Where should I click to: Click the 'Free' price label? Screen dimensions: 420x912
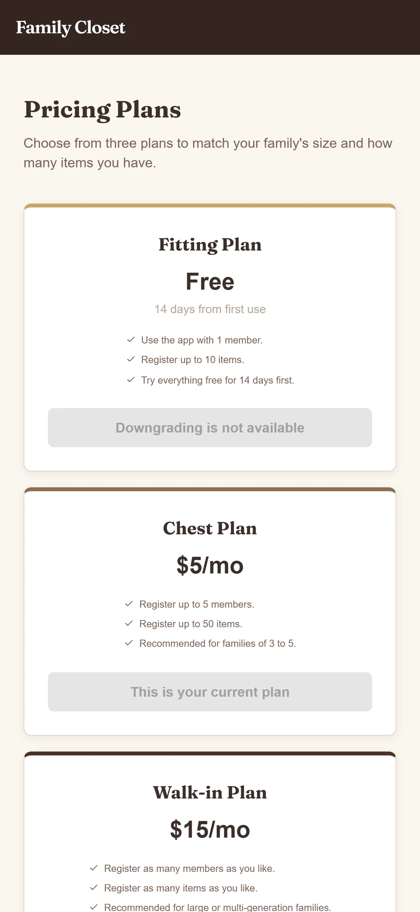click(210, 282)
